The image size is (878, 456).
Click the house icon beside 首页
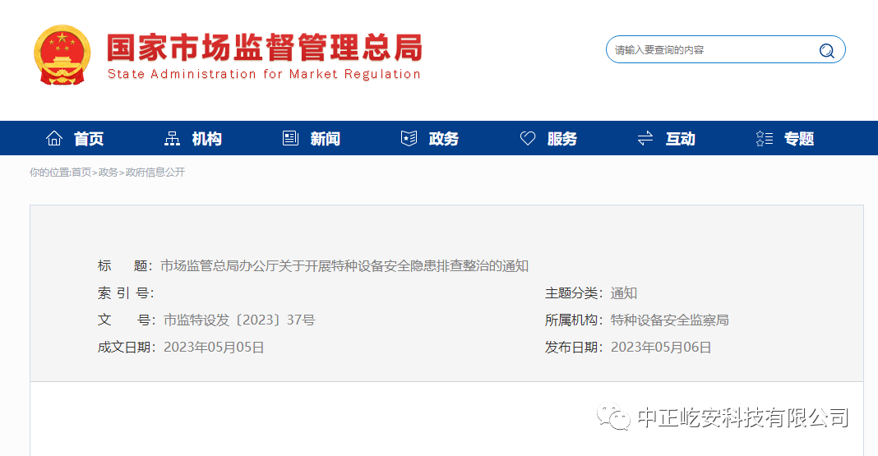(54, 139)
